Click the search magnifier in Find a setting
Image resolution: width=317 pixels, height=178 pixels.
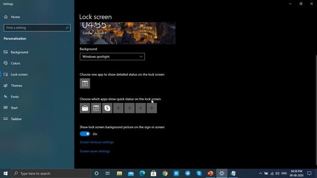click(67, 28)
